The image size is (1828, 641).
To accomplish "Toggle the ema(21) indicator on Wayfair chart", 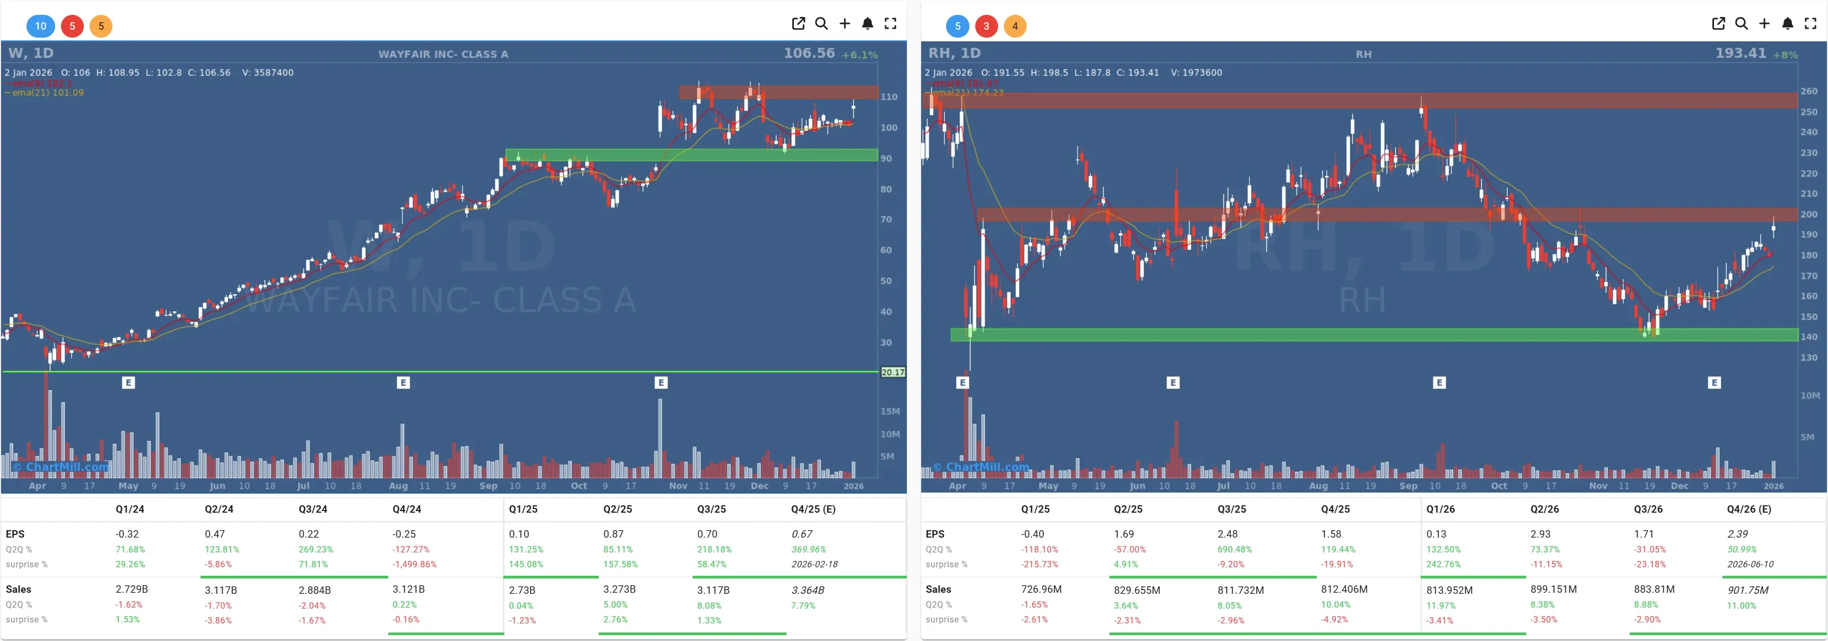I will [x=45, y=92].
